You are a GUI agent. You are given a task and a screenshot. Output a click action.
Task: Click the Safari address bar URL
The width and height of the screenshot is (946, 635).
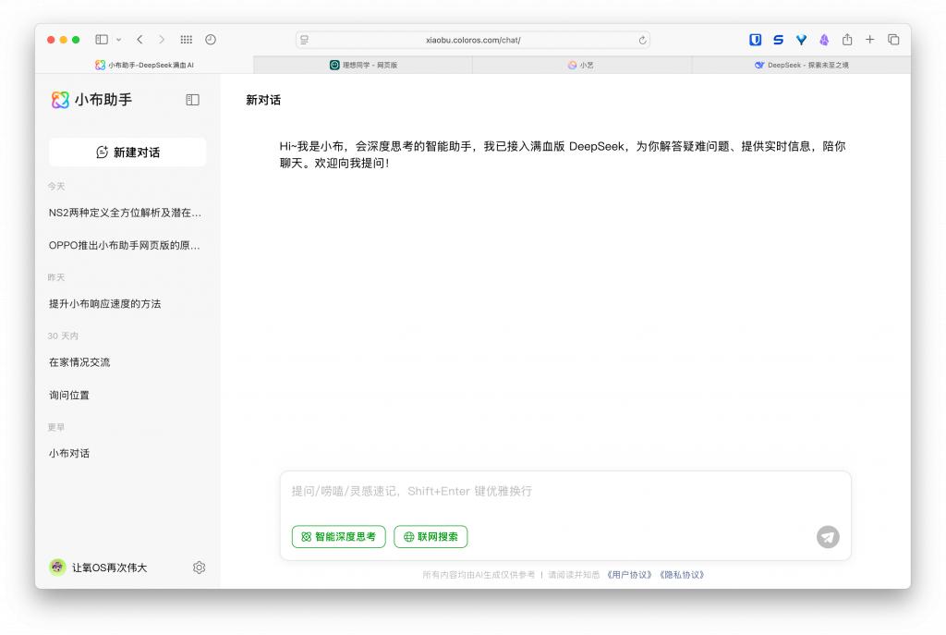coord(473,40)
